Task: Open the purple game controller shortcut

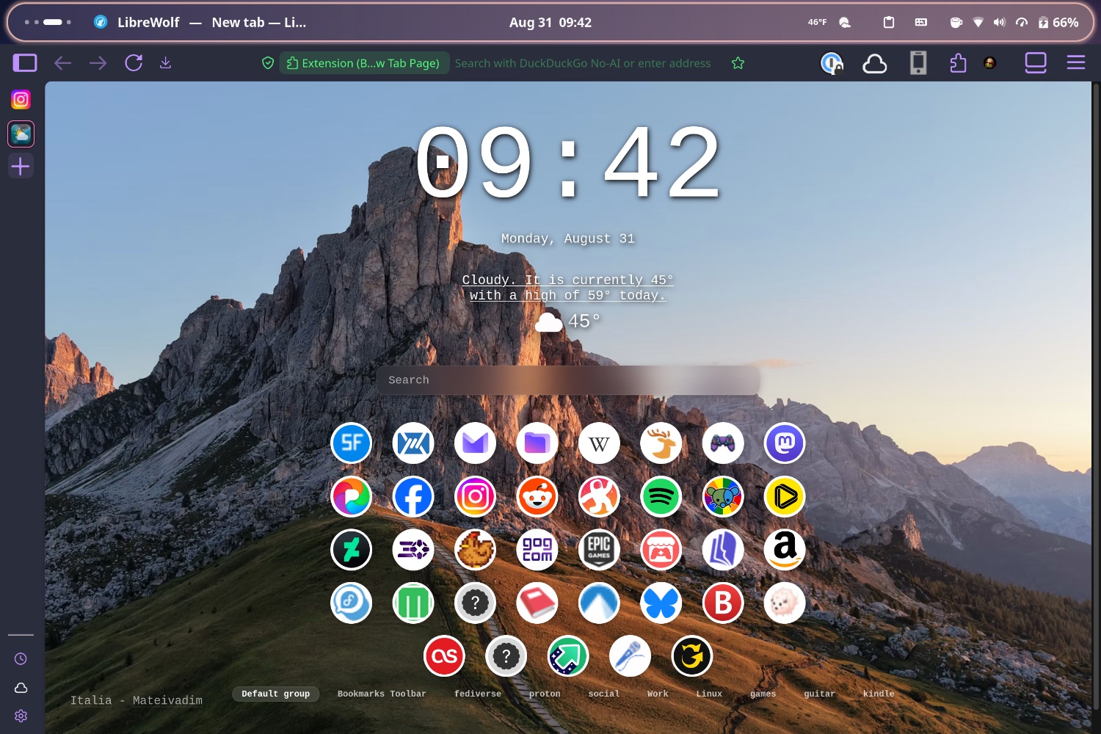Action: click(723, 443)
